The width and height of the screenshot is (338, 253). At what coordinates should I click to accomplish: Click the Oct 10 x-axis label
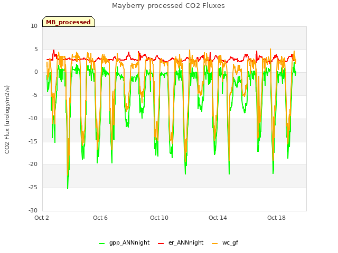click(159, 218)
